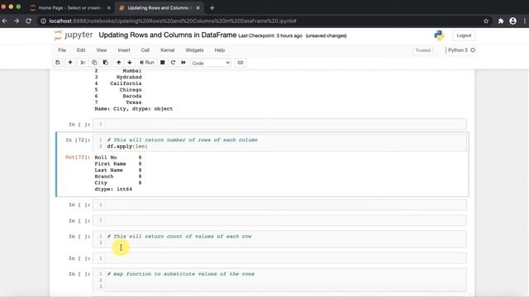Open the Edit menu

[81, 50]
